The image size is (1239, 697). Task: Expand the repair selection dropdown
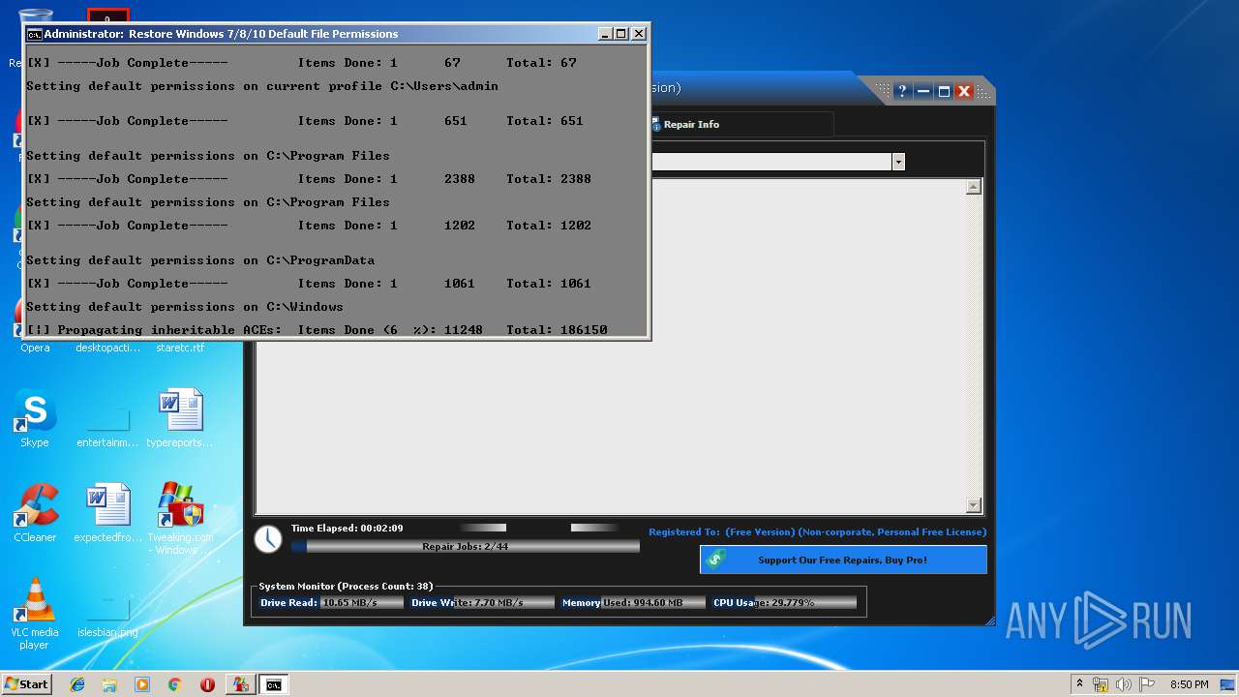click(x=898, y=162)
